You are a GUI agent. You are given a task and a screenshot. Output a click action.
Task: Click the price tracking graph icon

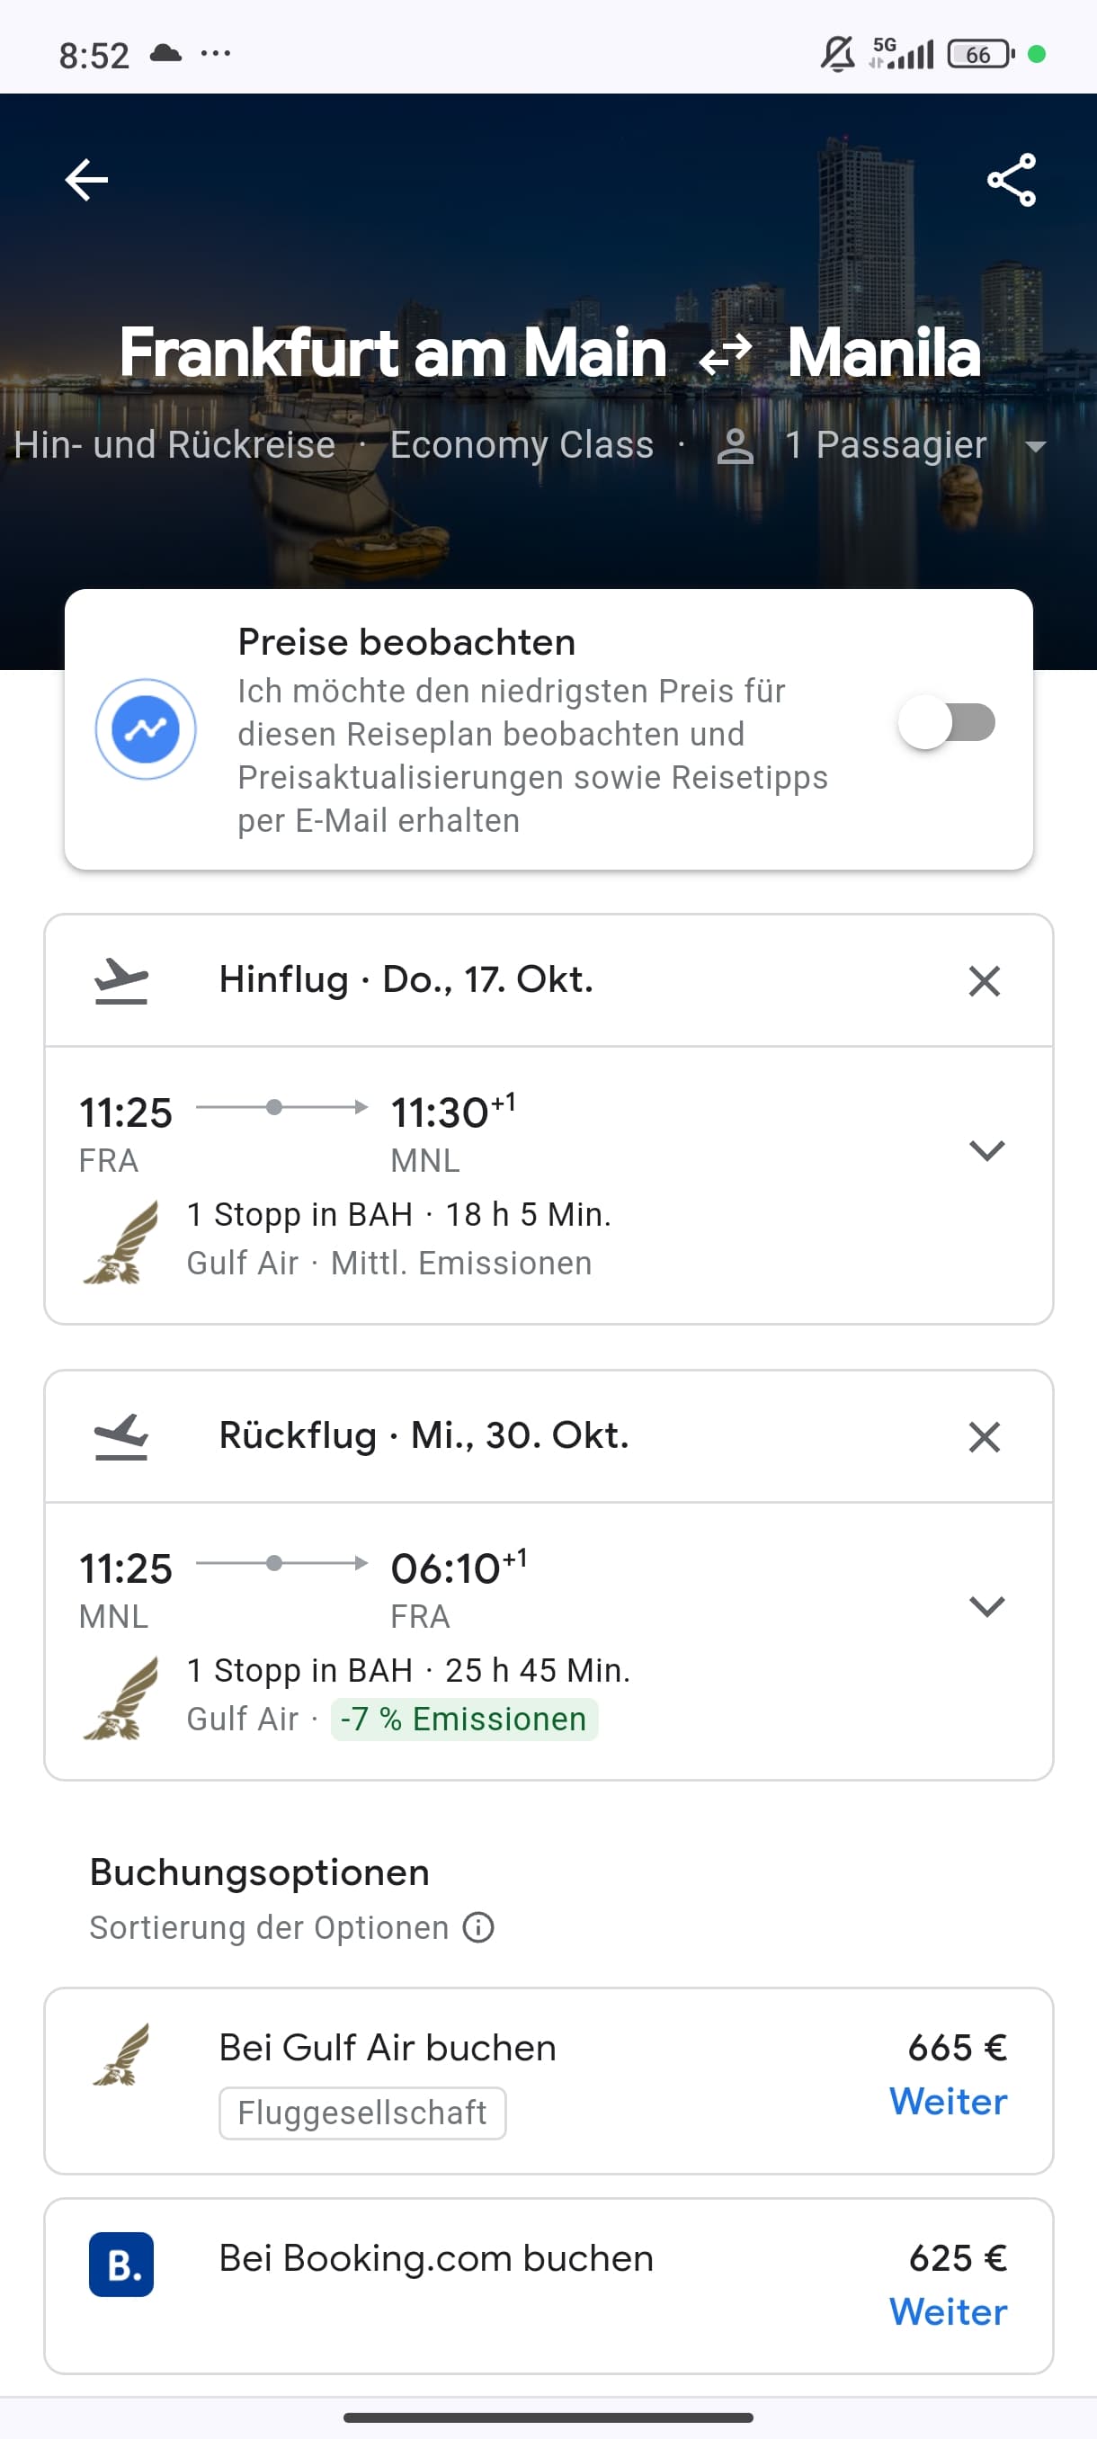(146, 729)
